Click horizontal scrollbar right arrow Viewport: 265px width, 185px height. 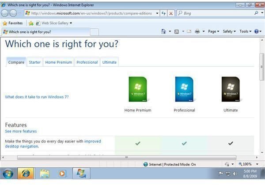[257, 158]
